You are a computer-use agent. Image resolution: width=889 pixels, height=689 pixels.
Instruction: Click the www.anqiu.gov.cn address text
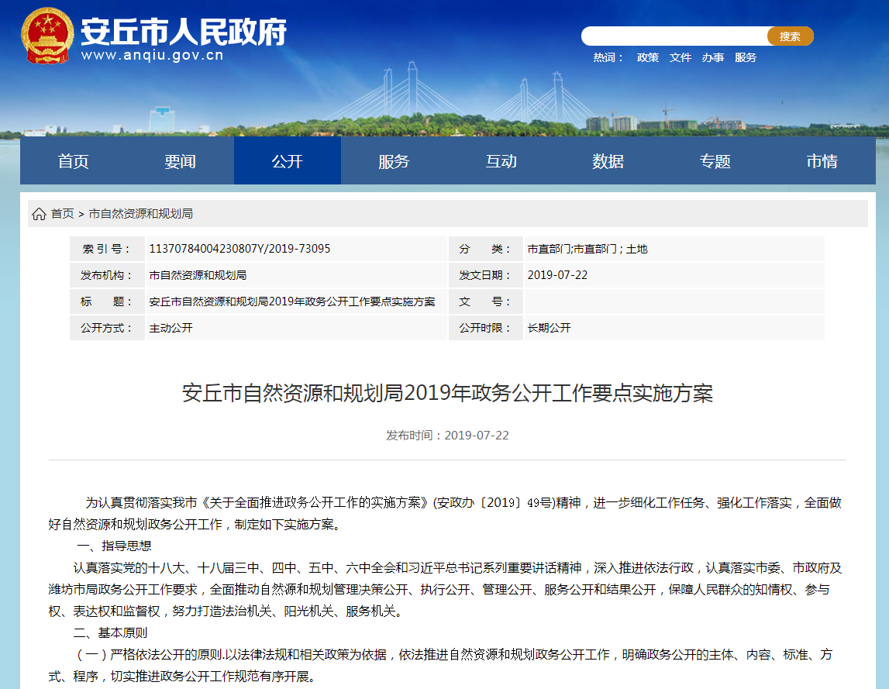click(x=153, y=55)
